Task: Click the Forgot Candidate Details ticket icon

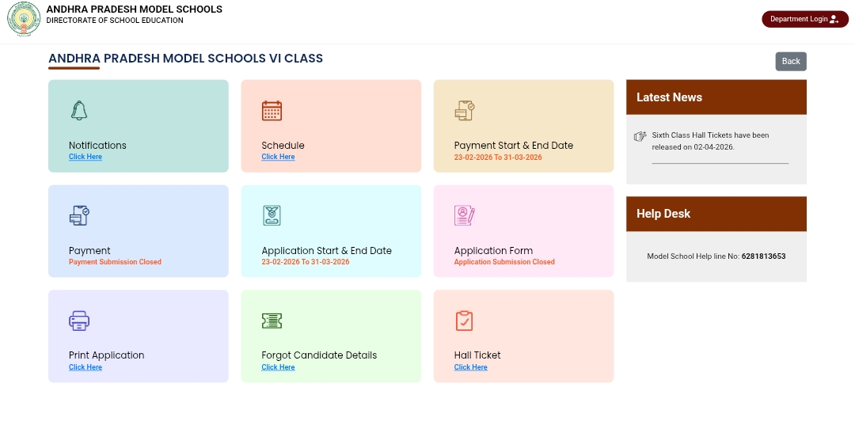Action: pos(272,321)
